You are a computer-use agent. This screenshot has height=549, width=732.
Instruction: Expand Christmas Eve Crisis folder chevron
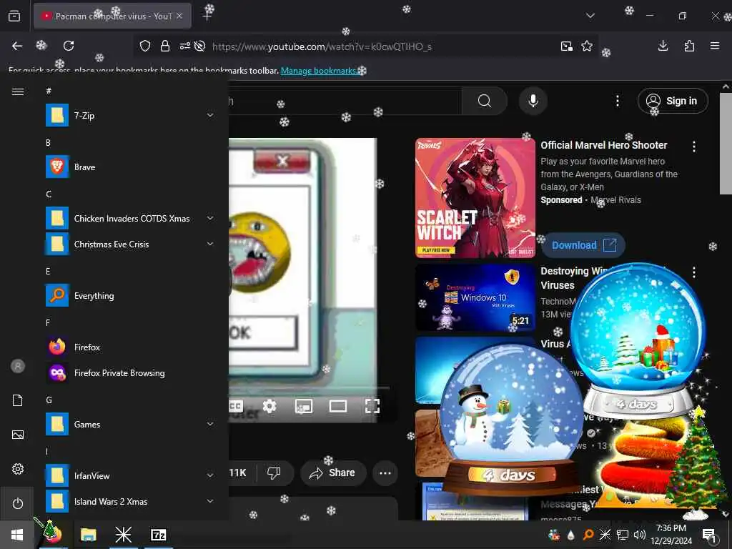tap(210, 244)
